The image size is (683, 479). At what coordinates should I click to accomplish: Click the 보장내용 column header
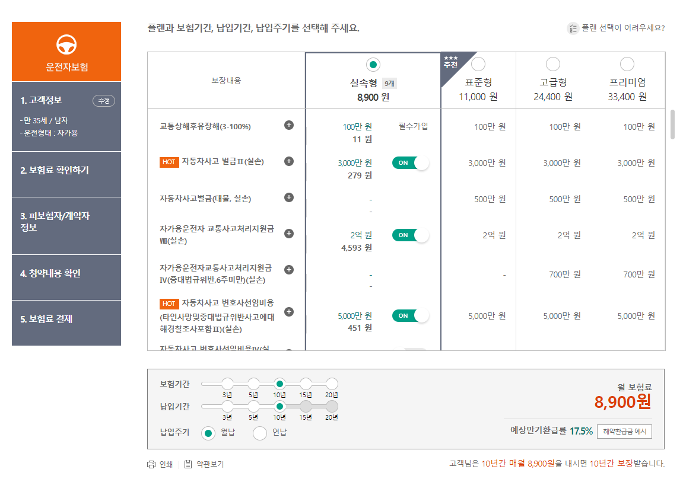(x=226, y=81)
